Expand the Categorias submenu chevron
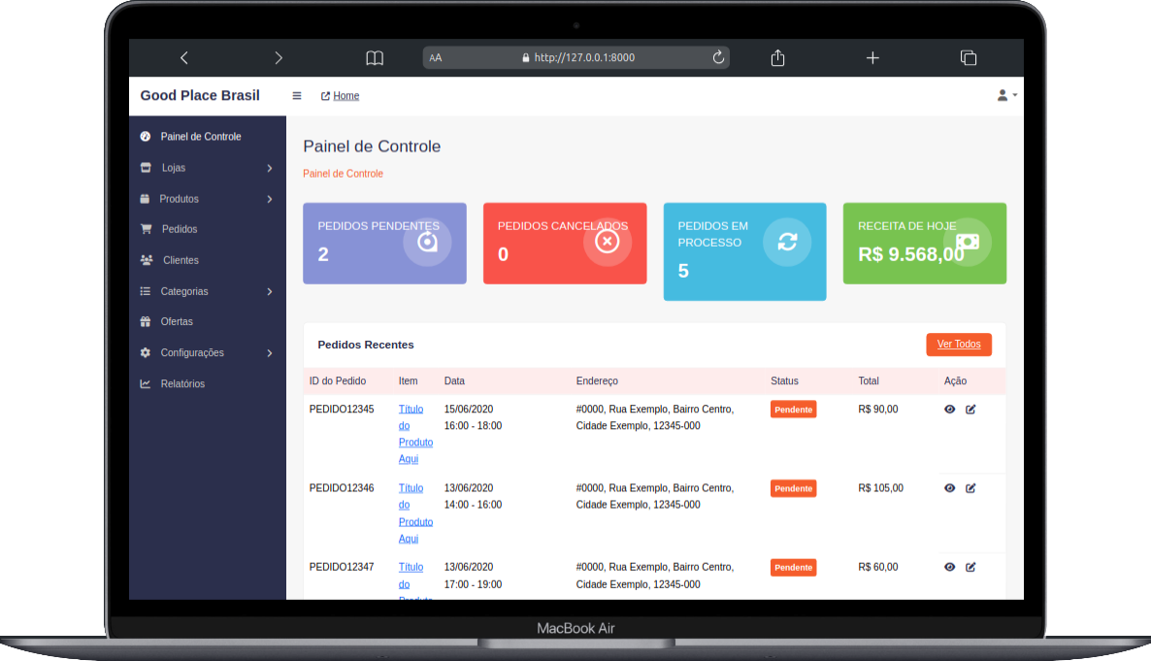 pos(270,291)
